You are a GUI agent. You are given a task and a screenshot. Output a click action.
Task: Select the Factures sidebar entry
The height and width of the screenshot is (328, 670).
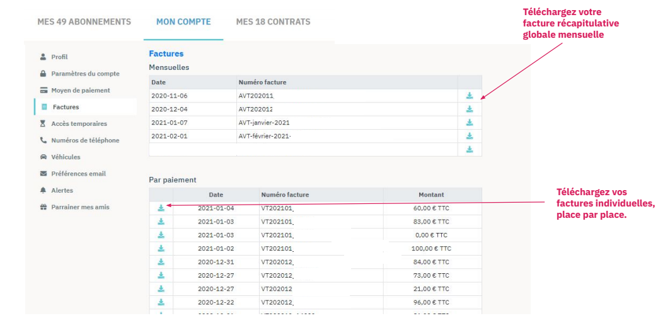(66, 107)
